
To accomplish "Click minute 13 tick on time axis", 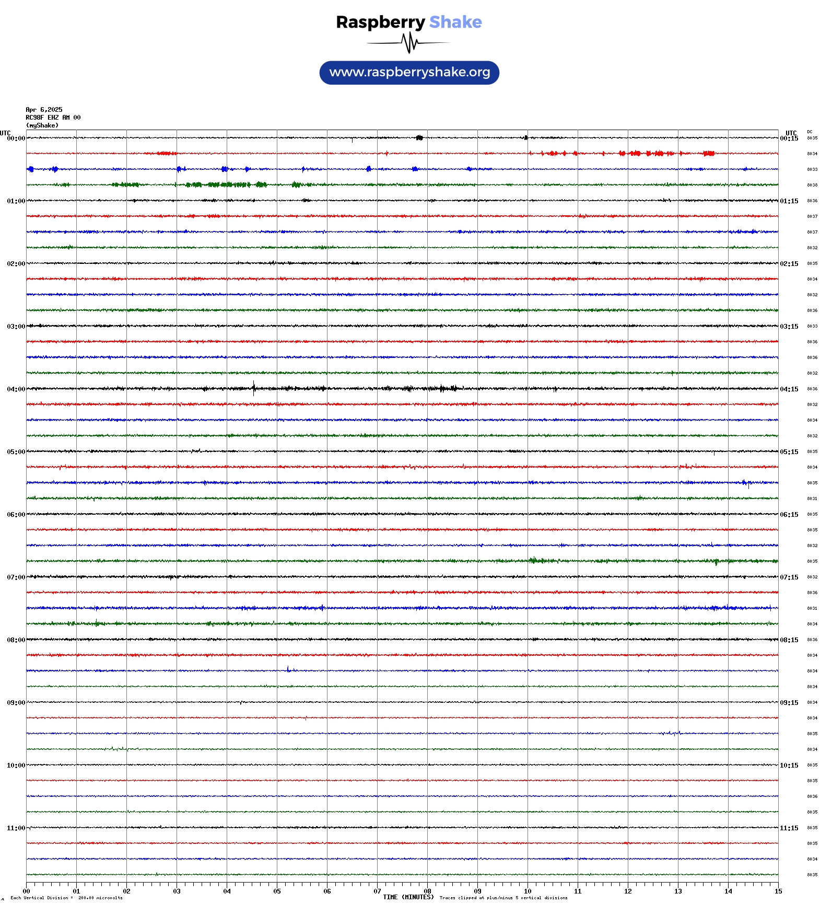I will 678,891.
